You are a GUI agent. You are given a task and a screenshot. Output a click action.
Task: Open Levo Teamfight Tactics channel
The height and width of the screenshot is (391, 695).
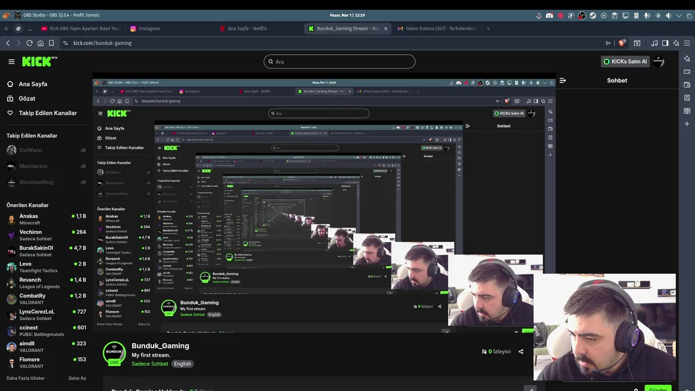(x=46, y=267)
